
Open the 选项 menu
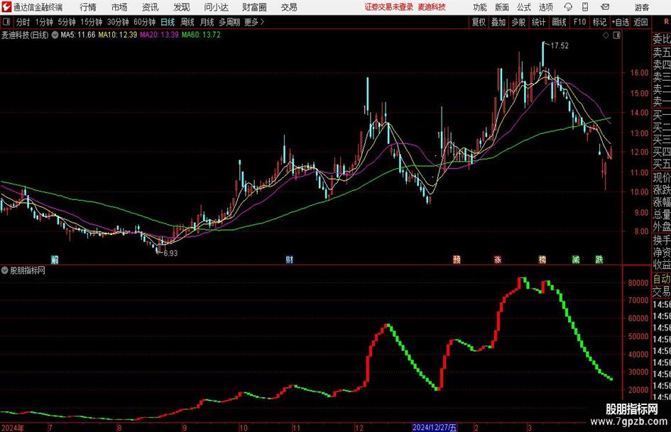pyautogui.click(x=546, y=7)
